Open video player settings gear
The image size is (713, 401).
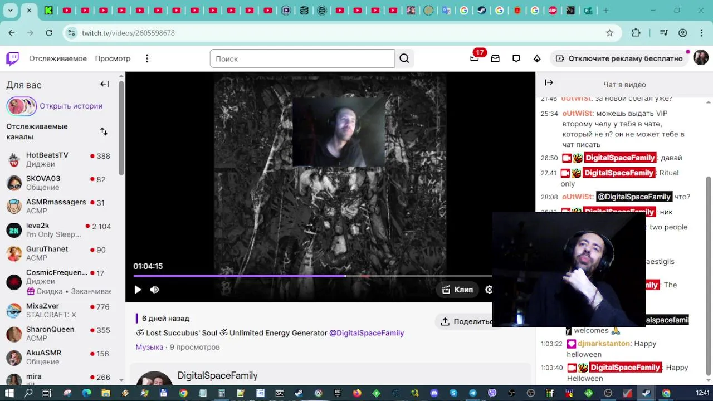click(489, 290)
